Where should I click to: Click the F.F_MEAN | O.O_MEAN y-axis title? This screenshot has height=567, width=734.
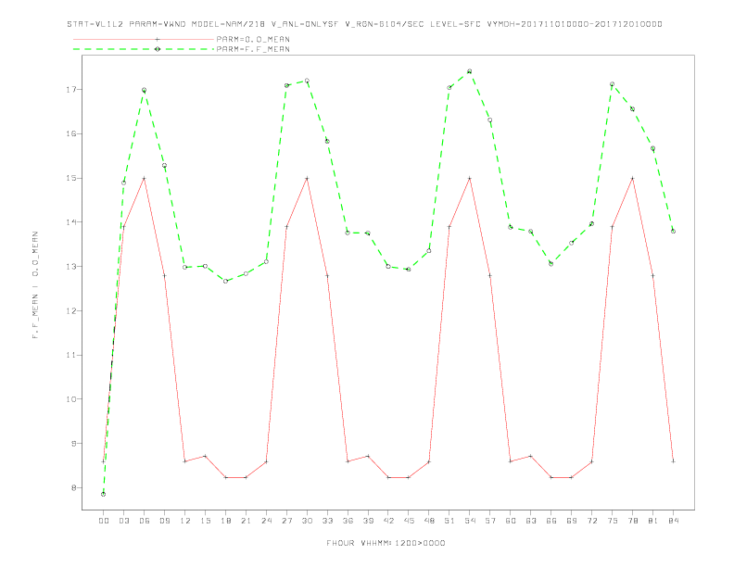pyautogui.click(x=35, y=285)
